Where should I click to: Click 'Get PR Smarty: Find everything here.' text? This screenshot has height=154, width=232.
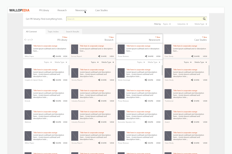pos(44,19)
